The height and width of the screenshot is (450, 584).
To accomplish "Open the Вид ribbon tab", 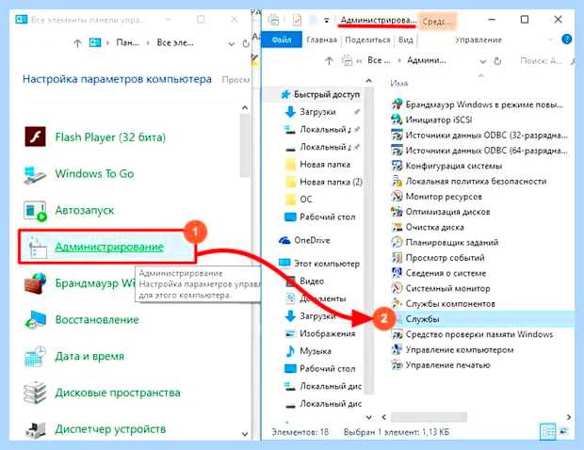I will pos(406,40).
